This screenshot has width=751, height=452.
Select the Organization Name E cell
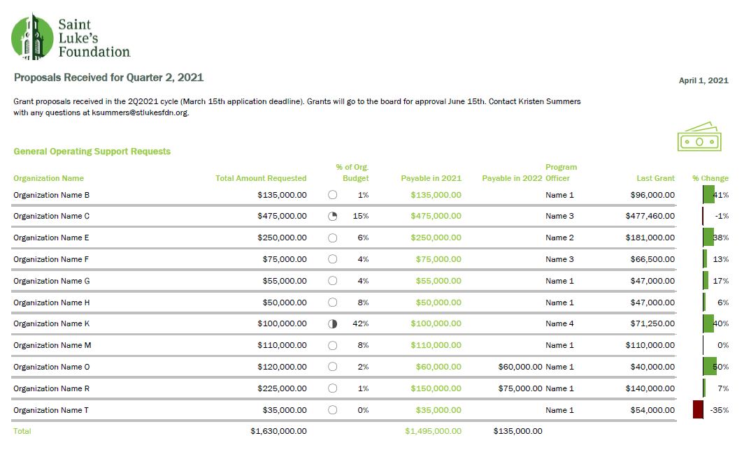[51, 238]
